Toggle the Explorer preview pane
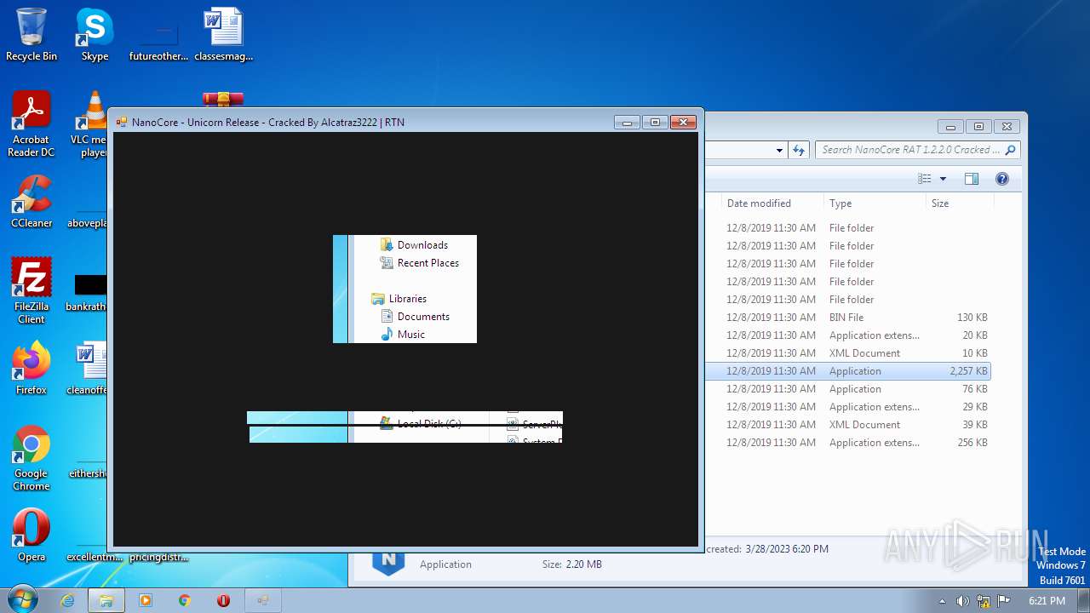This screenshot has height=613, width=1090. (x=972, y=179)
